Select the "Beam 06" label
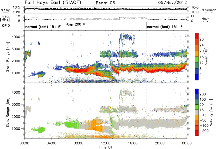This screenshot has height=149, width=216. point(105,3)
